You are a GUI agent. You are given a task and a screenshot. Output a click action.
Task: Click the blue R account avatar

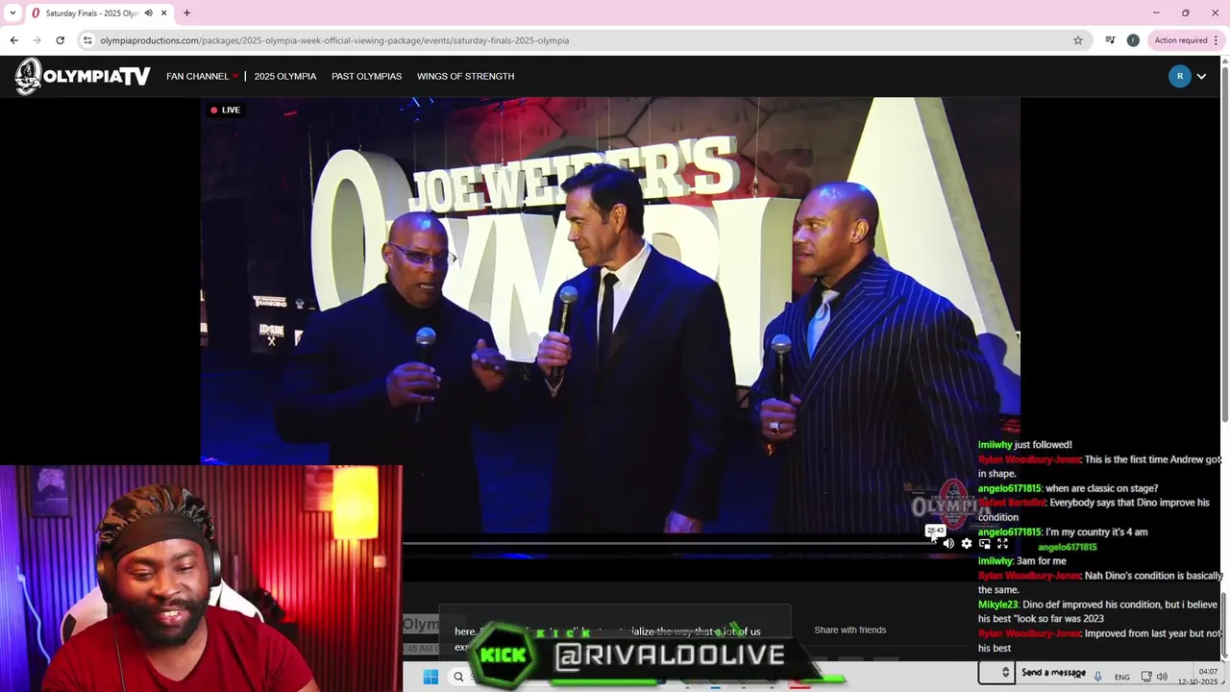[1179, 76]
